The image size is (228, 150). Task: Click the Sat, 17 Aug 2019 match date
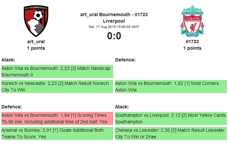114,27
